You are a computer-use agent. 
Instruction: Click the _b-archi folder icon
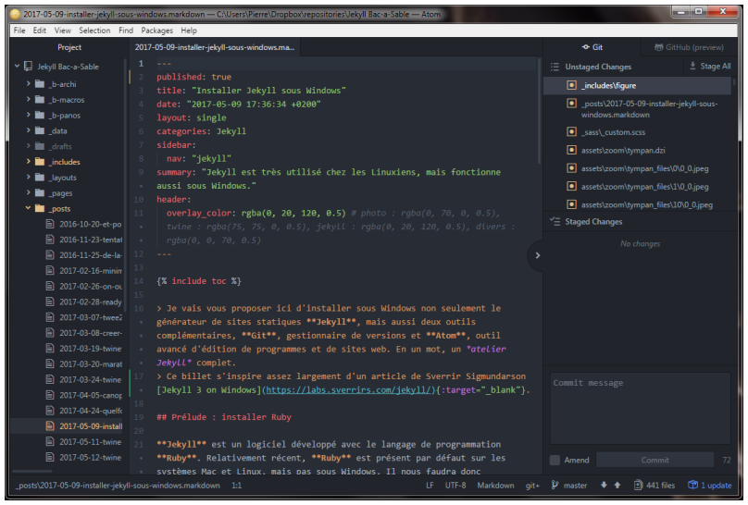click(x=40, y=84)
